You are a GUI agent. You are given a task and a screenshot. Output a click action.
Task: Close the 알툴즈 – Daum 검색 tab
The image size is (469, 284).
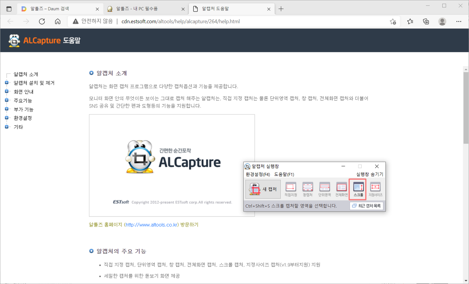click(97, 9)
